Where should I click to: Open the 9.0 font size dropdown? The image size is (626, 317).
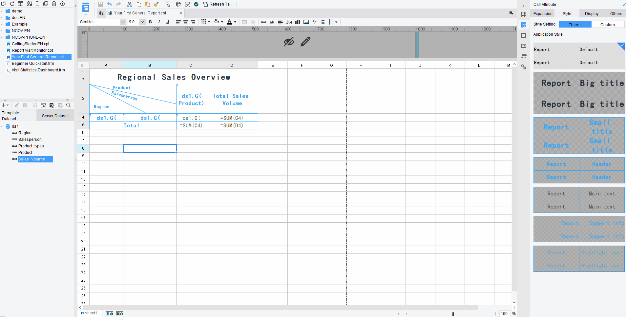142,22
